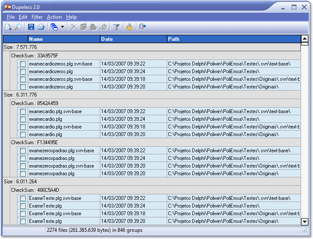313x239 pixels.
Task: Click the resize grip in the status bar corner
Action: point(304,230)
